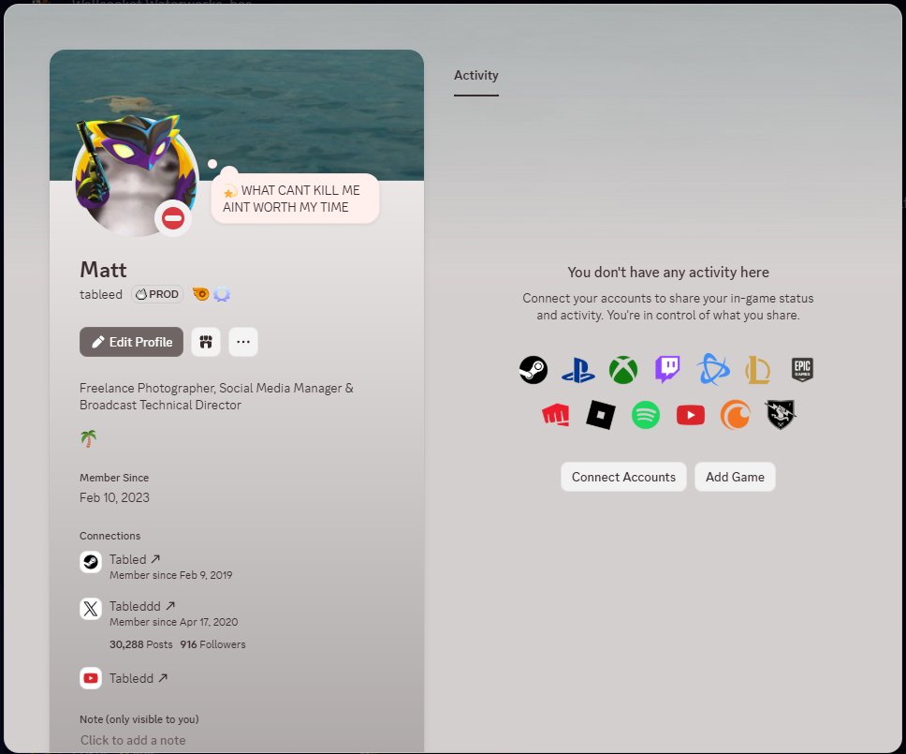
Task: Click 'You don't have any activity here' heading
Action: click(x=668, y=273)
